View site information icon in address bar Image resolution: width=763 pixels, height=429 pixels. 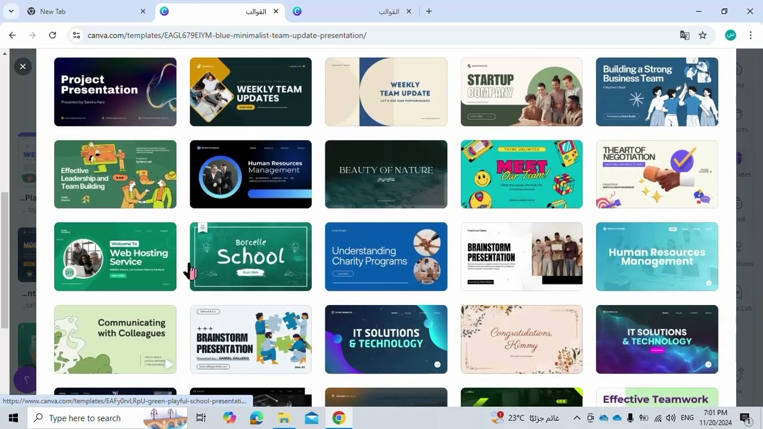coord(76,35)
